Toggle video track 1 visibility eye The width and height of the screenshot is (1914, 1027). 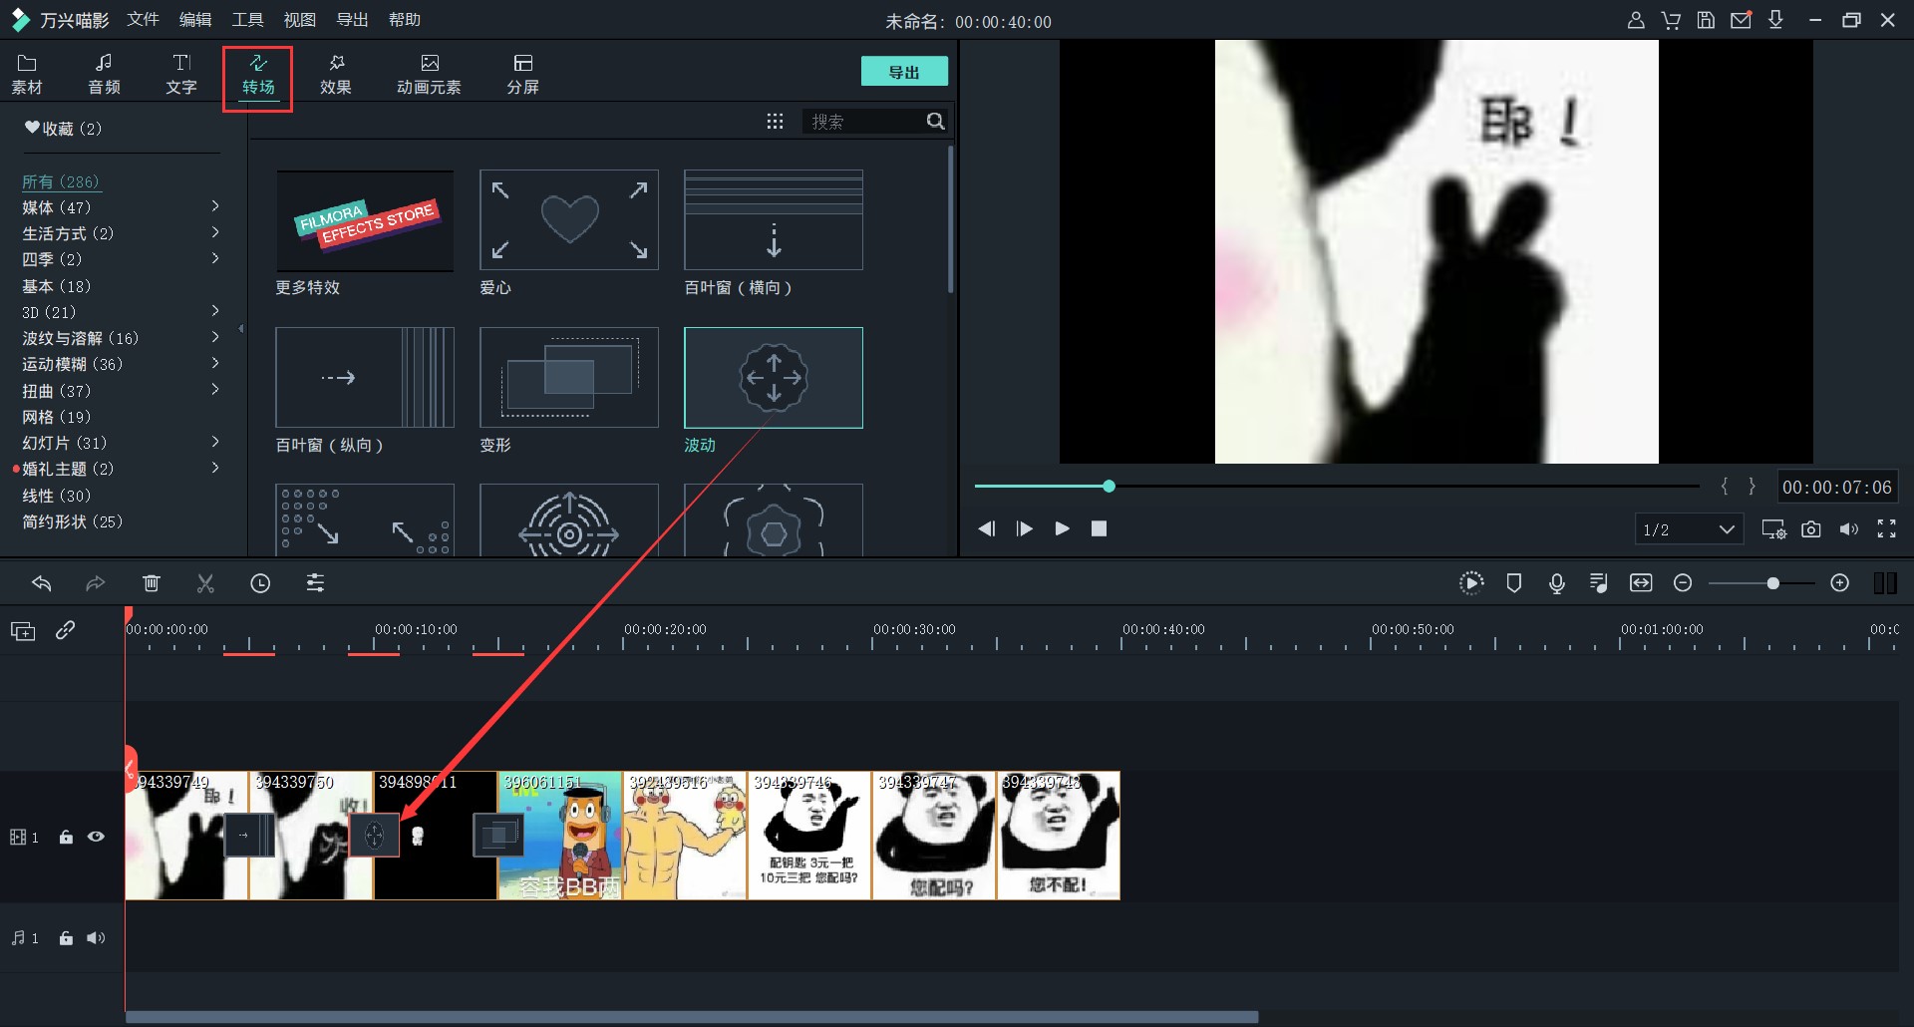point(96,838)
